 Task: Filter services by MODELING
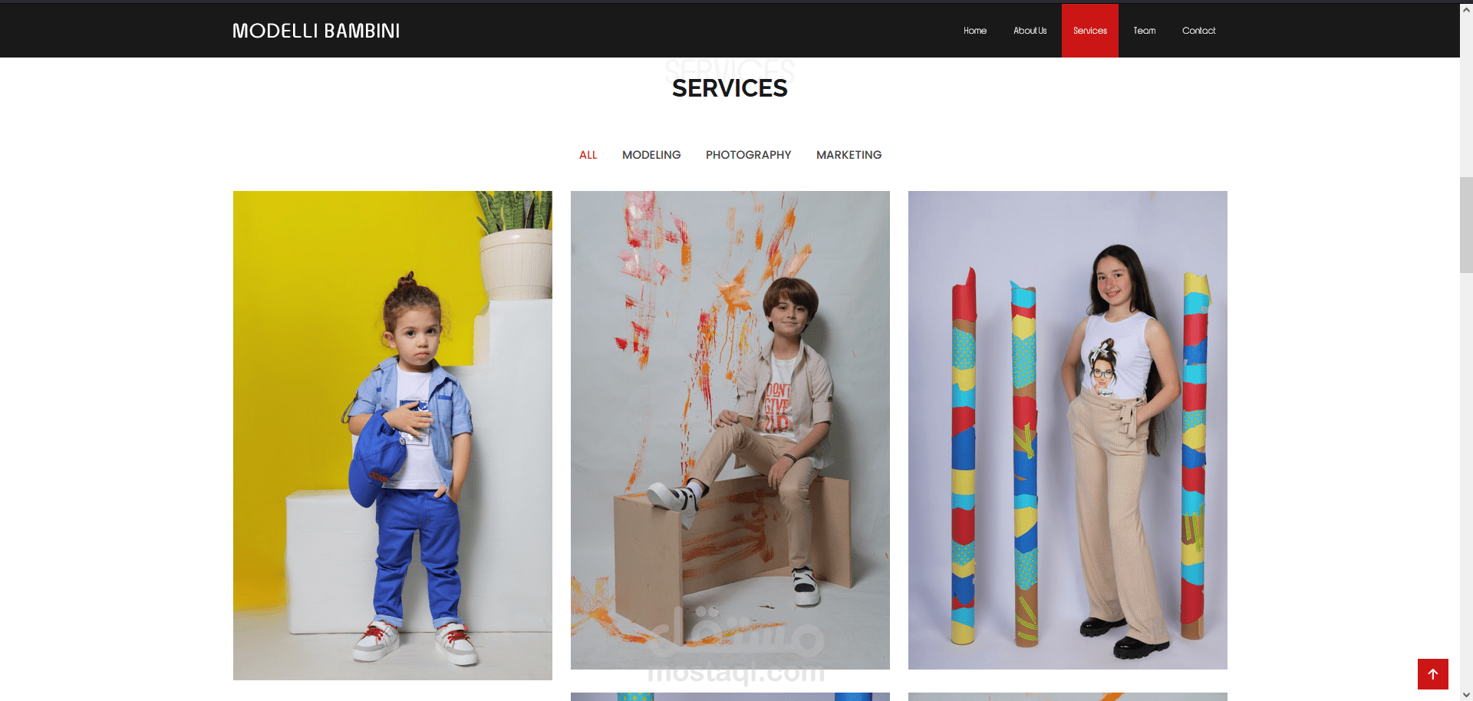click(651, 155)
